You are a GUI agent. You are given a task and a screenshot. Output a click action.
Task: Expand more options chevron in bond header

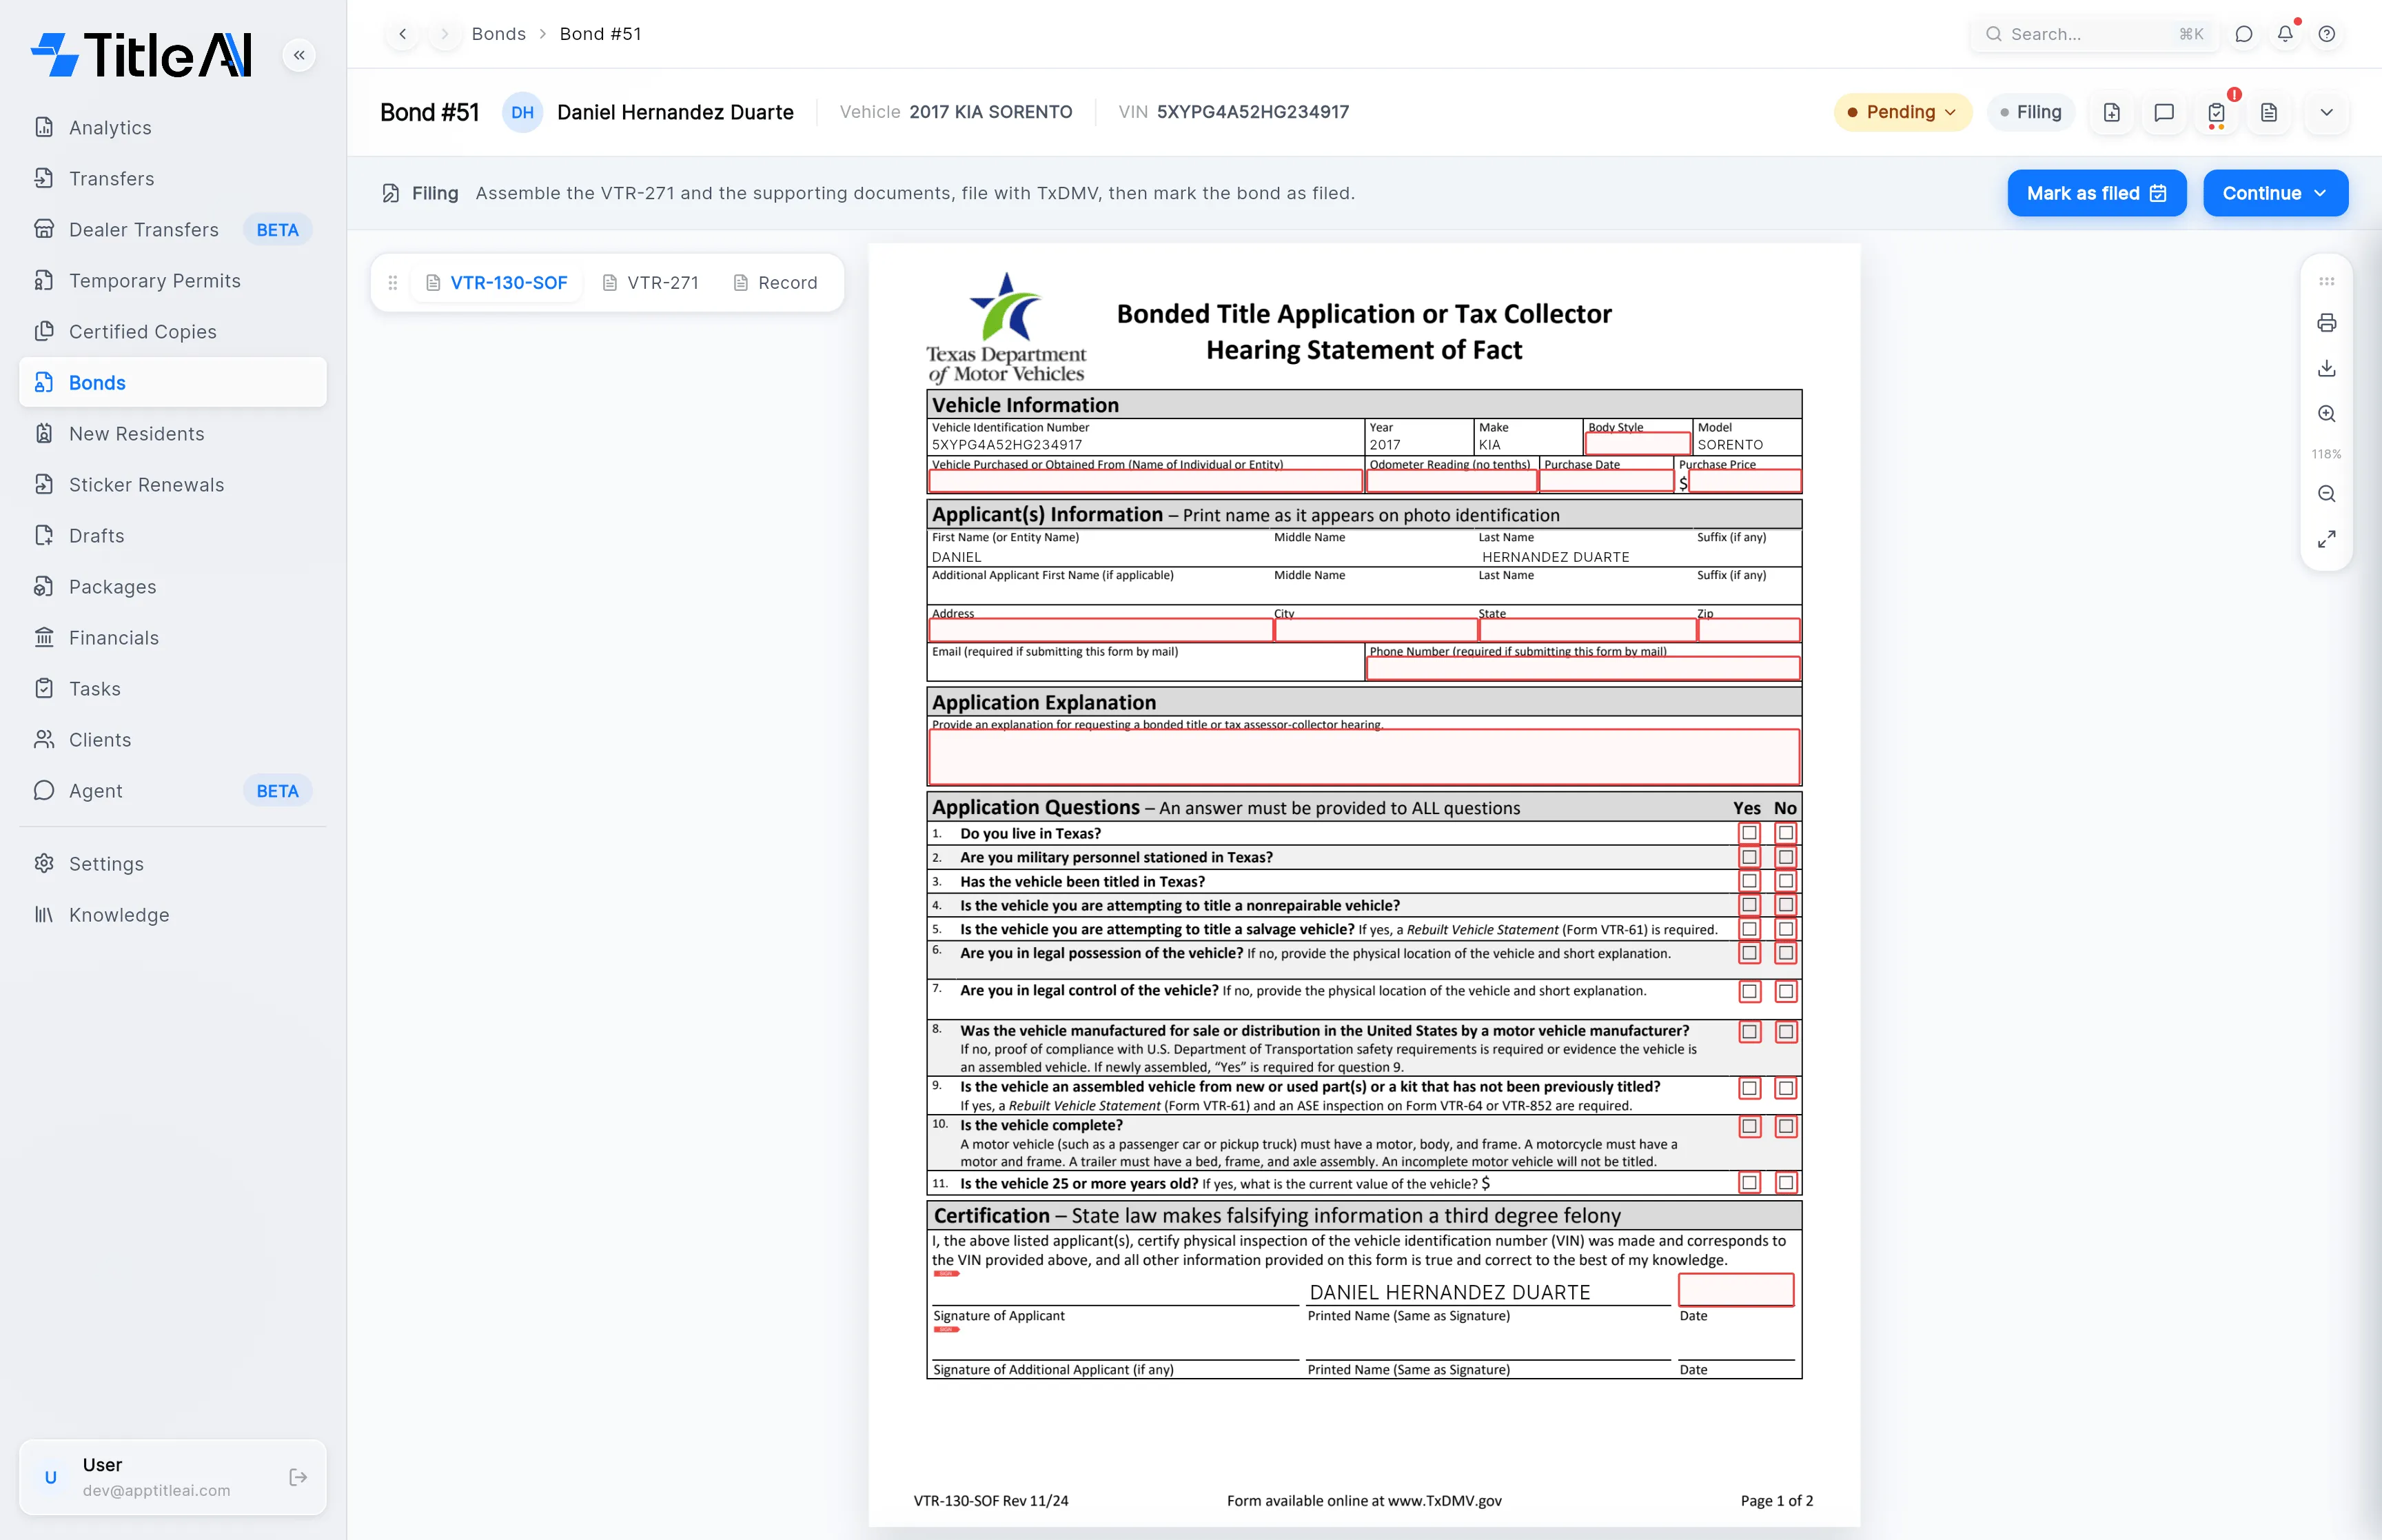click(x=2326, y=112)
